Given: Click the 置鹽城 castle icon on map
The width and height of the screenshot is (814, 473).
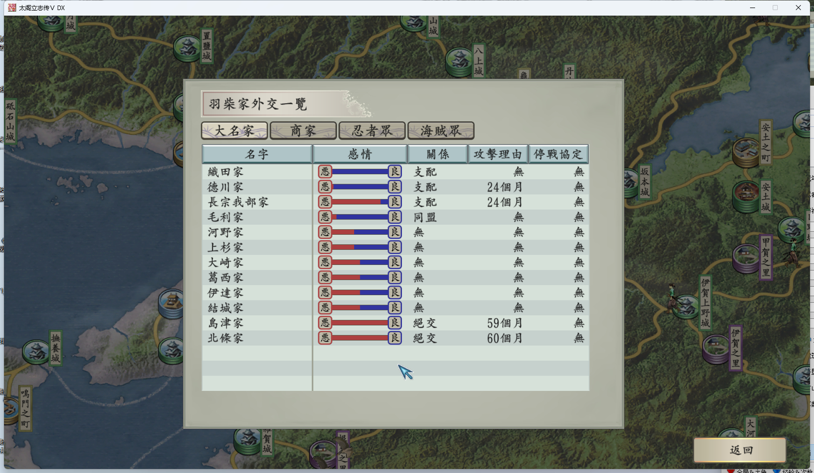Looking at the screenshot, I should coord(187,48).
